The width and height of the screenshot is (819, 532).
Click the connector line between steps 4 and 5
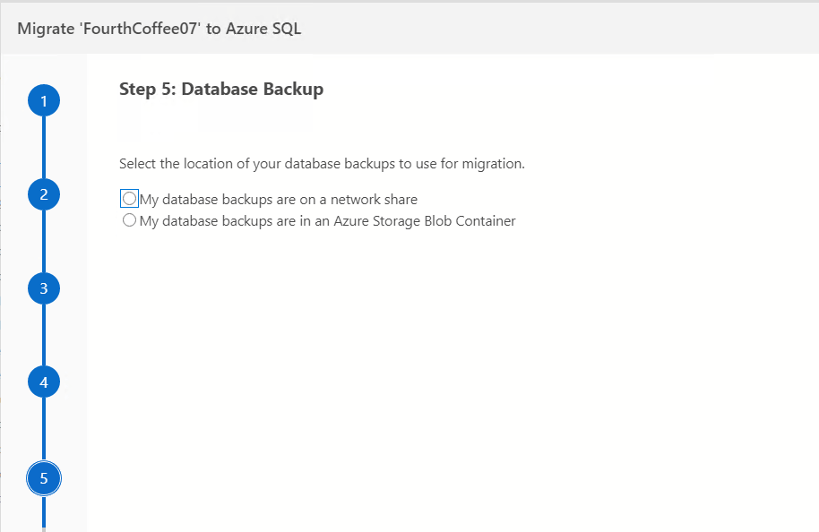pyautogui.click(x=43, y=430)
